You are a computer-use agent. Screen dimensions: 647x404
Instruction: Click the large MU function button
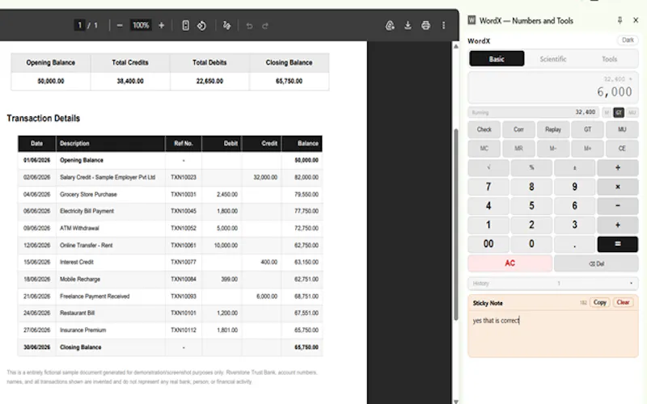tap(622, 129)
